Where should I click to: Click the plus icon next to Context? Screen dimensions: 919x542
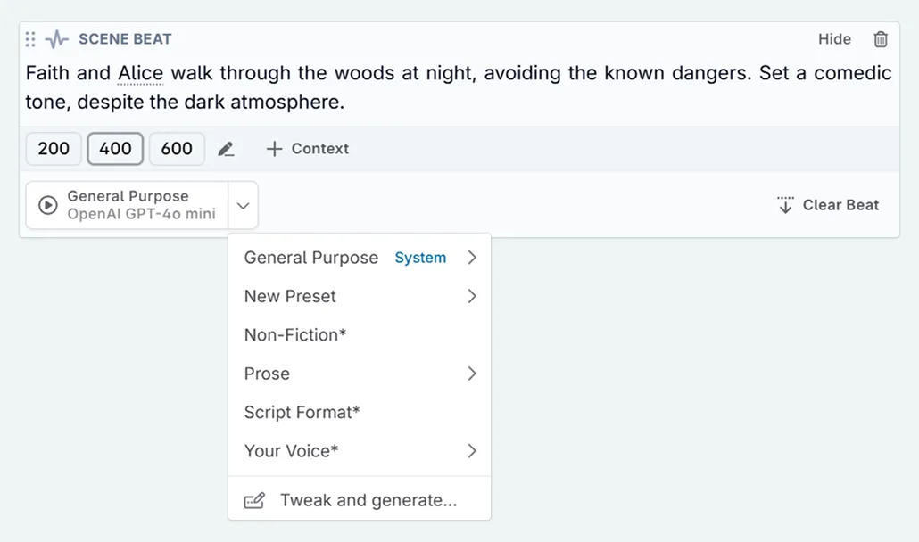point(274,149)
